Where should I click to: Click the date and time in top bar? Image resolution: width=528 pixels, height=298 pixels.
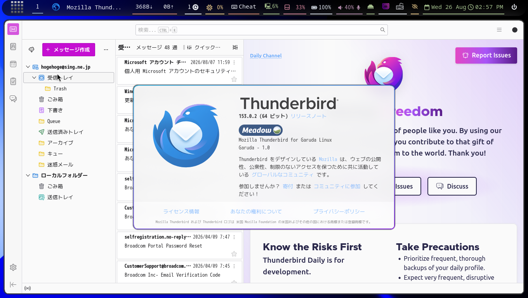464,7
